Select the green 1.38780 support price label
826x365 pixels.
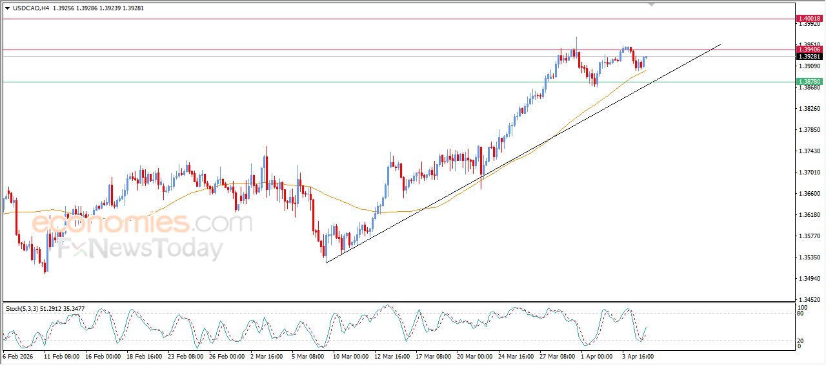pos(809,82)
